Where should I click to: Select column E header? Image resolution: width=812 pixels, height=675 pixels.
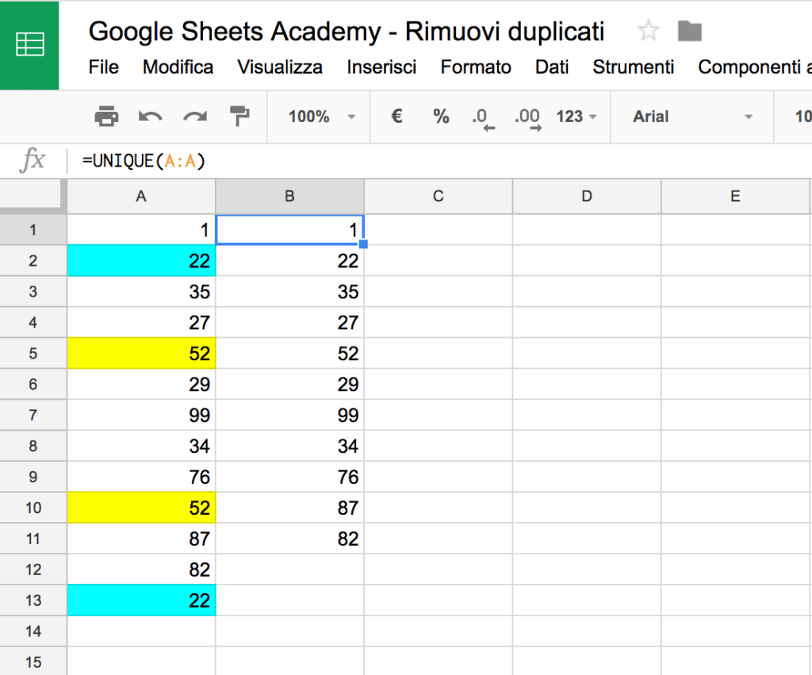735,197
